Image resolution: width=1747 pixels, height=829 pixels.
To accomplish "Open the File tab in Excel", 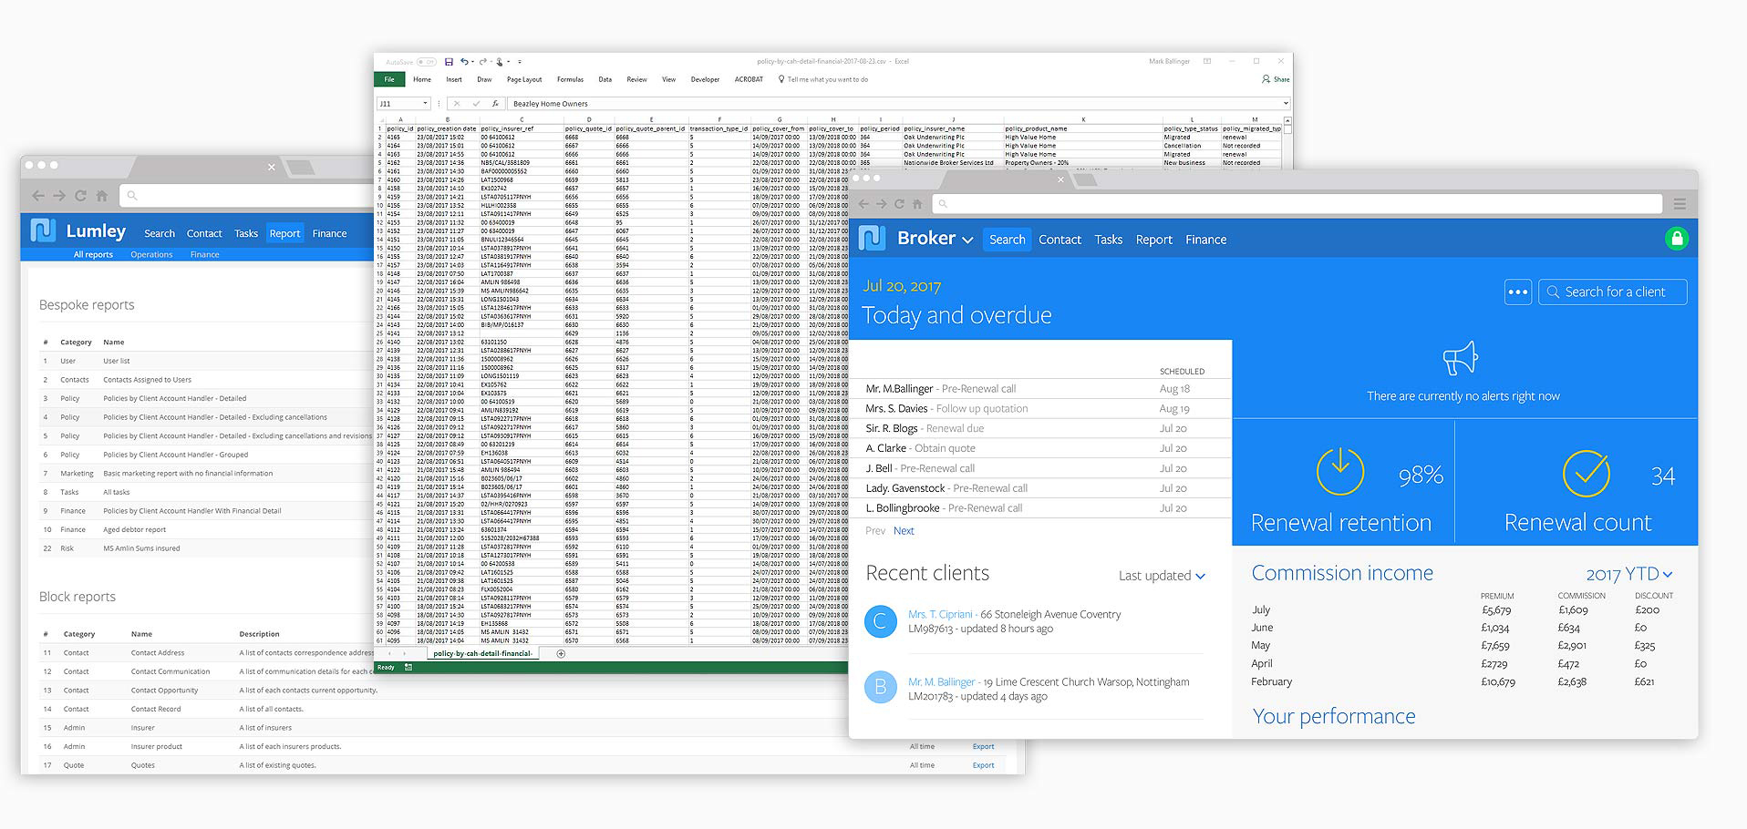I will coord(389,79).
